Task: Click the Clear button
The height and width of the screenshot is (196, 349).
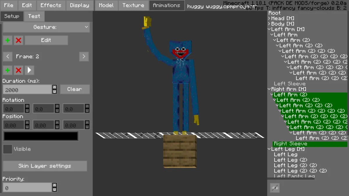Action: pos(75,89)
